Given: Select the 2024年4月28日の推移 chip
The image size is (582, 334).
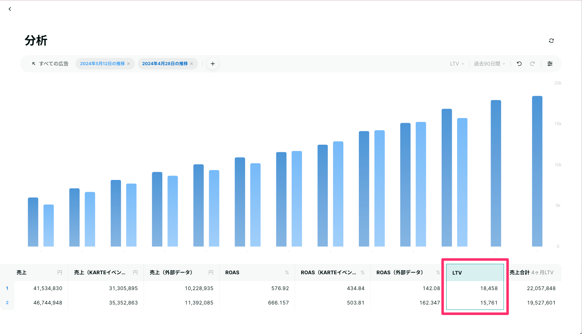Looking at the screenshot, I should [165, 64].
